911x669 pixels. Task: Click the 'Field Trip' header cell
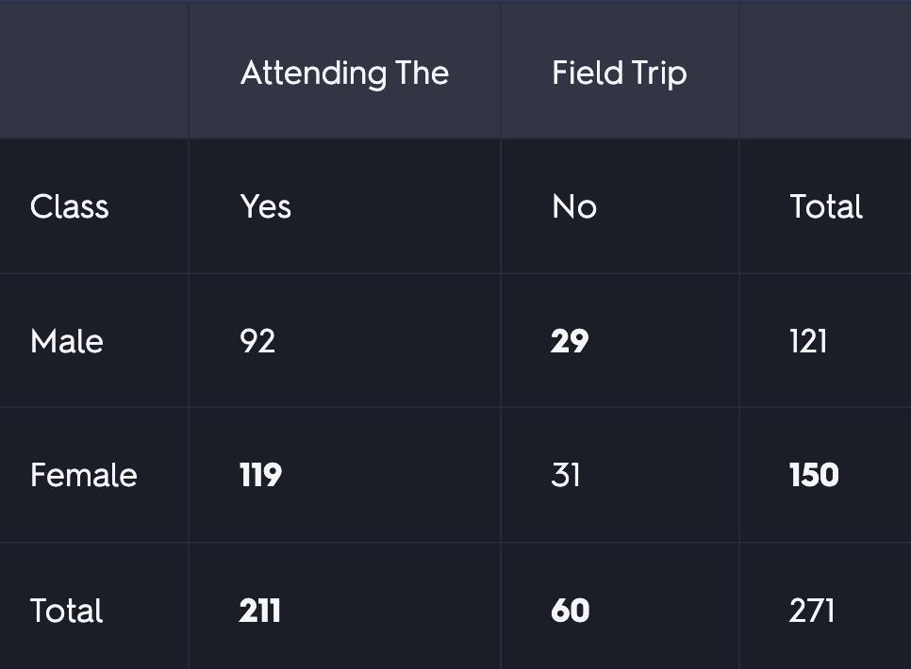pos(620,73)
